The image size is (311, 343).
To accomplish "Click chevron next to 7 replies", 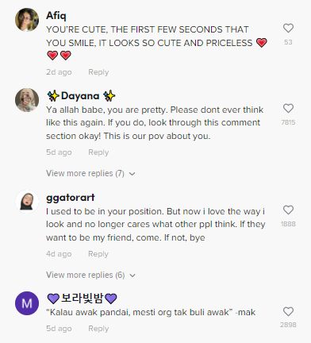I will pyautogui.click(x=132, y=174).
